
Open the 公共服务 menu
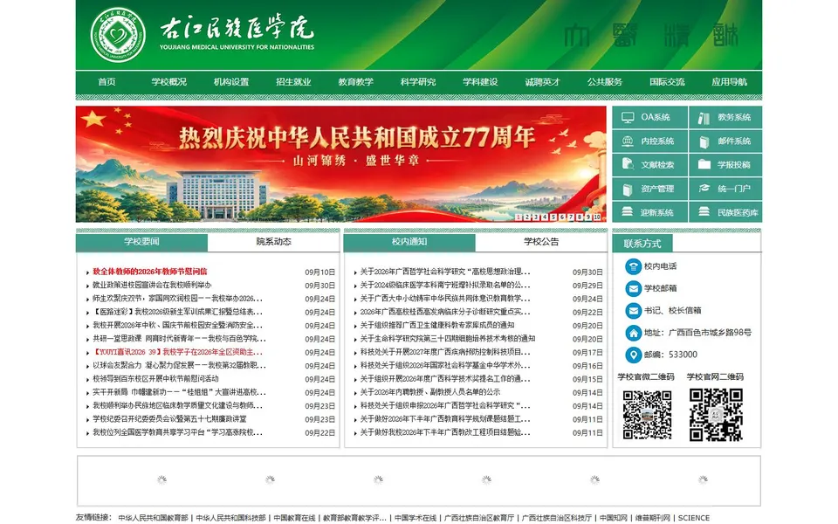[605, 82]
